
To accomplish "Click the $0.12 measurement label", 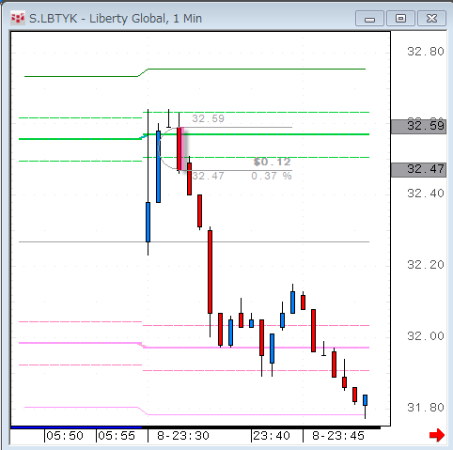I will (273, 162).
